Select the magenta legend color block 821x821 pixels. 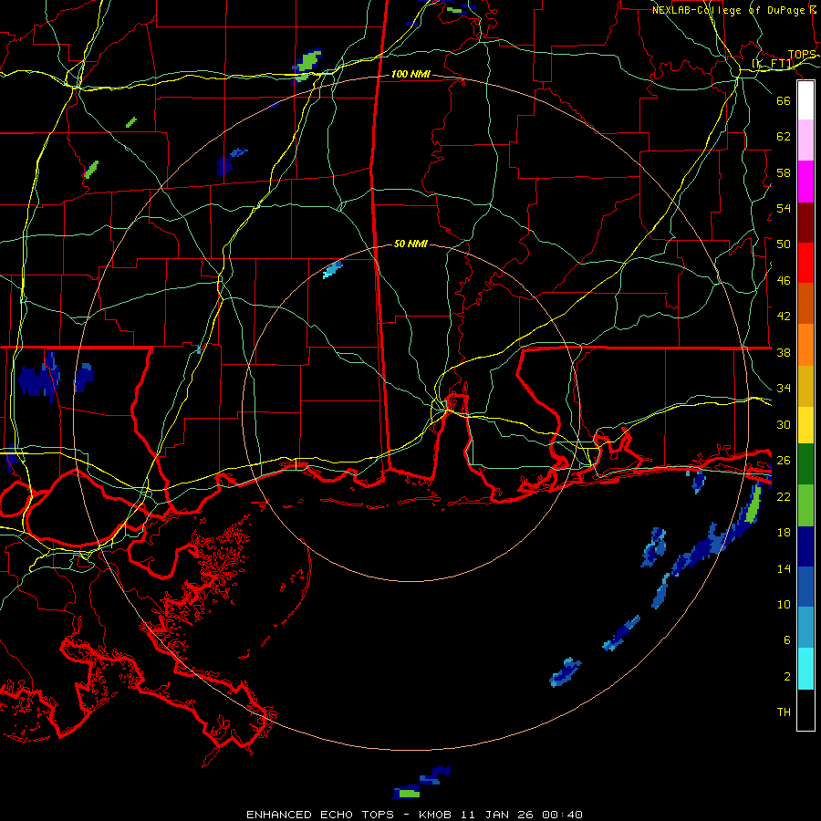(x=805, y=182)
